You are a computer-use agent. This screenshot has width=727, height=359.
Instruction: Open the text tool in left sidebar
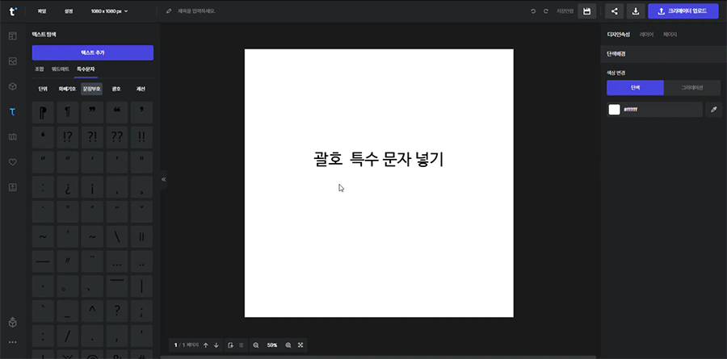click(x=12, y=111)
